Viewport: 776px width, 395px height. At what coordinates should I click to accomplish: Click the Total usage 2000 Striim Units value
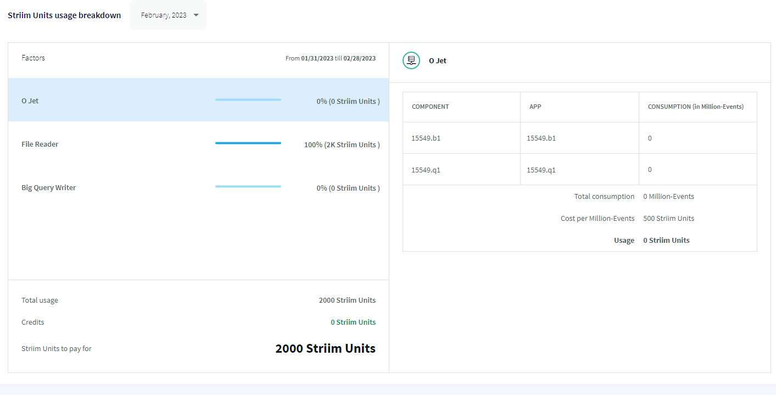347,300
